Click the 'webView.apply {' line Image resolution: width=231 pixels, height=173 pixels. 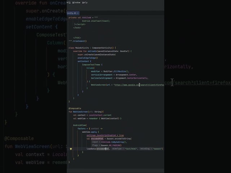click(x=91, y=132)
